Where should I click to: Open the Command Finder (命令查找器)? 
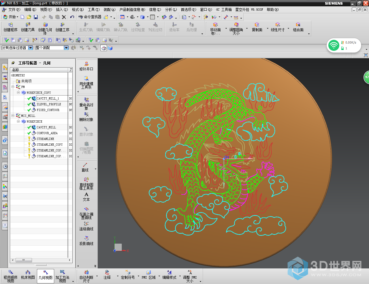point(90,17)
